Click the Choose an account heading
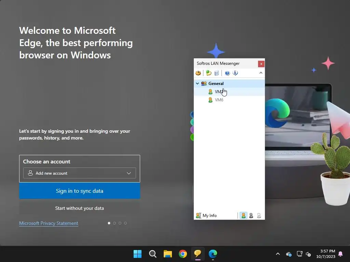This screenshot has height=262, width=350. click(46, 161)
